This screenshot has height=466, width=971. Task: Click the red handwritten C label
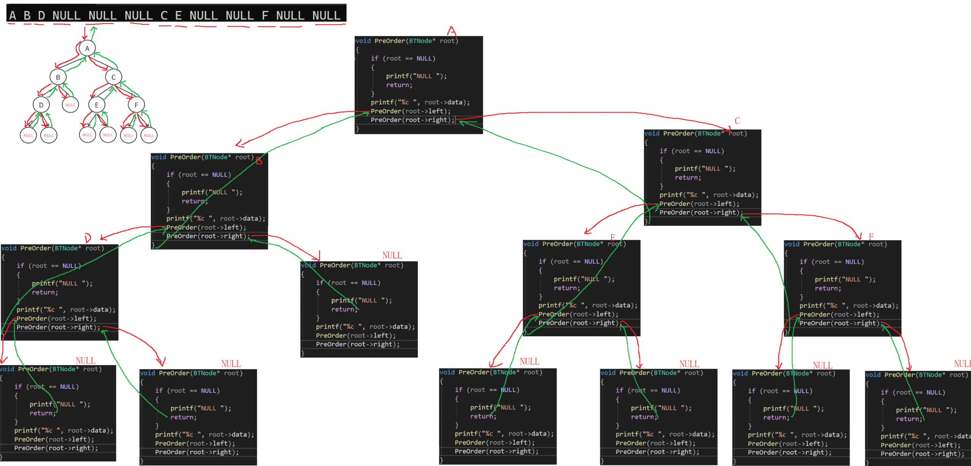pyautogui.click(x=737, y=121)
